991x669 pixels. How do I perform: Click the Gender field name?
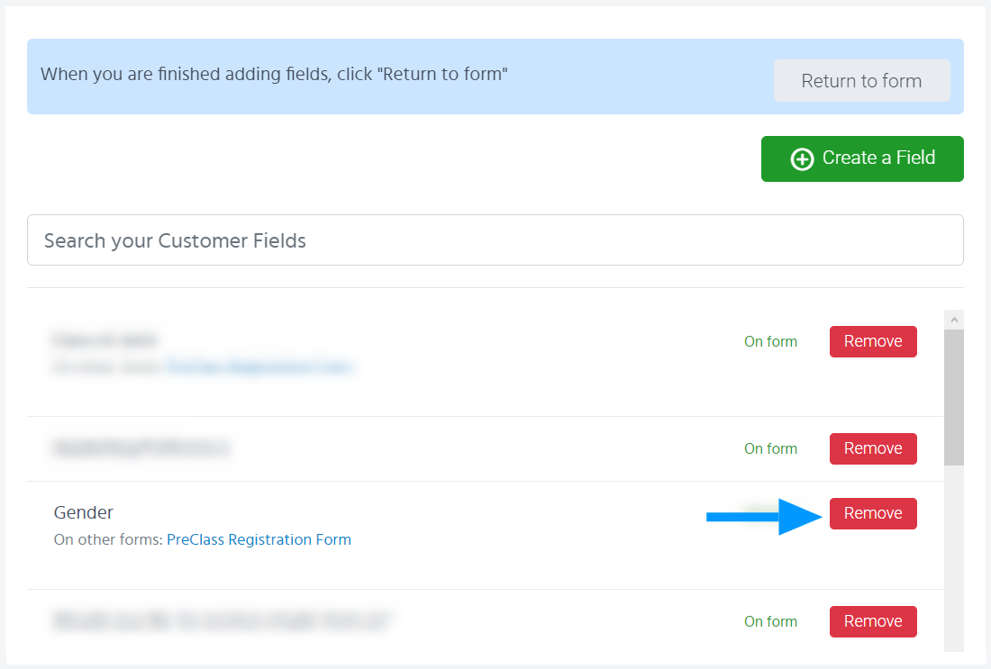tap(84, 512)
